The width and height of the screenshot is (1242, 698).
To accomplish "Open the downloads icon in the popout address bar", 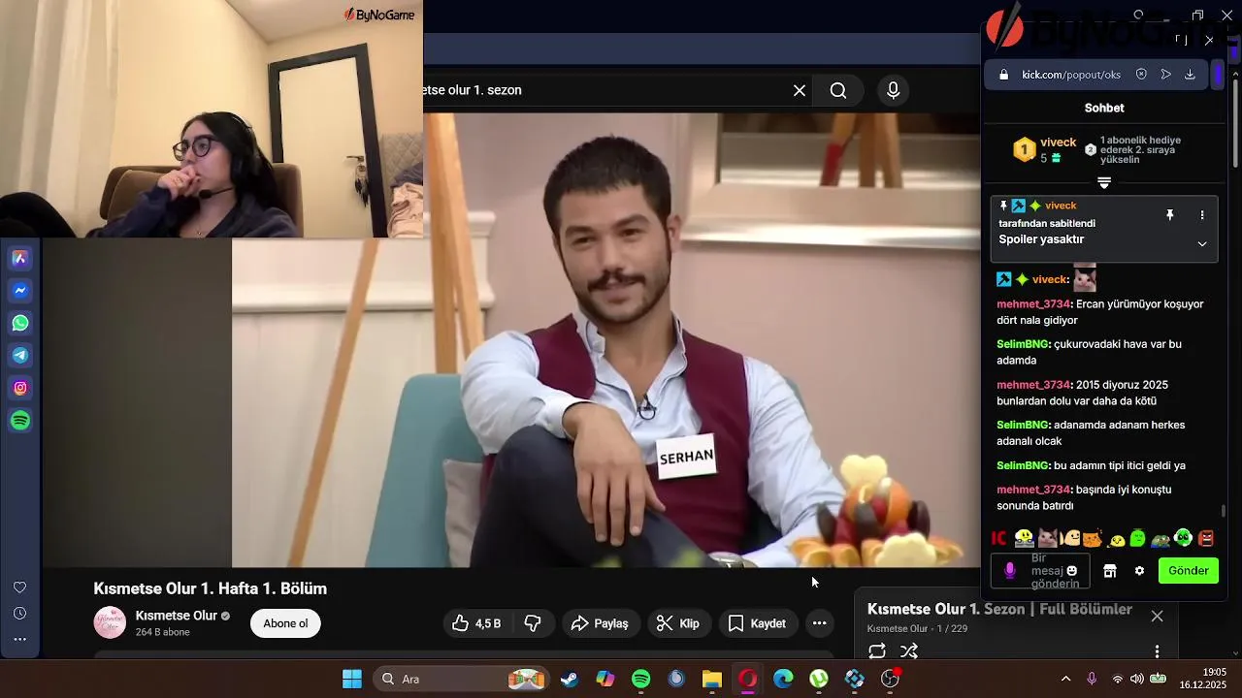I will pos(1190,75).
